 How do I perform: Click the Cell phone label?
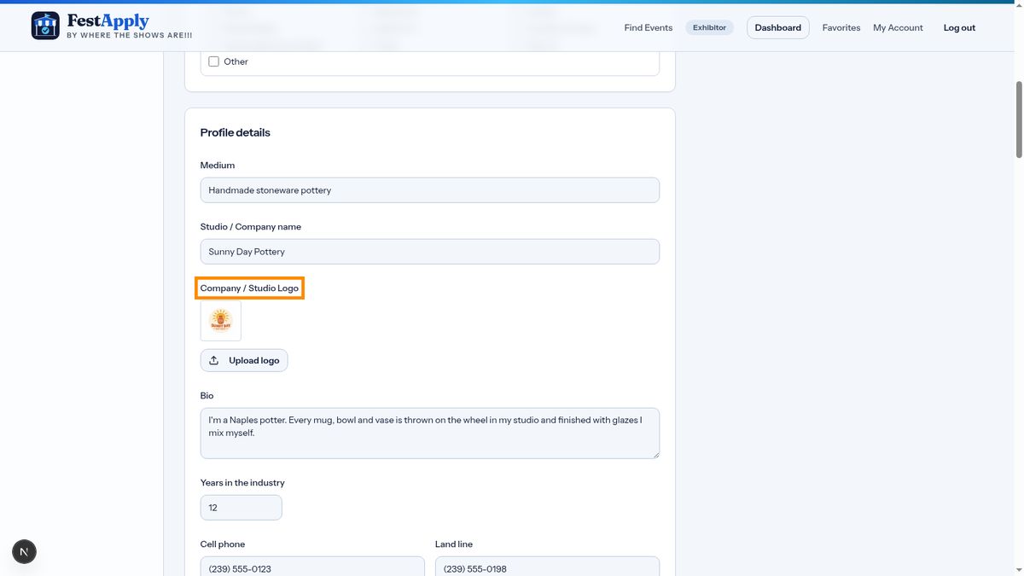click(223, 544)
